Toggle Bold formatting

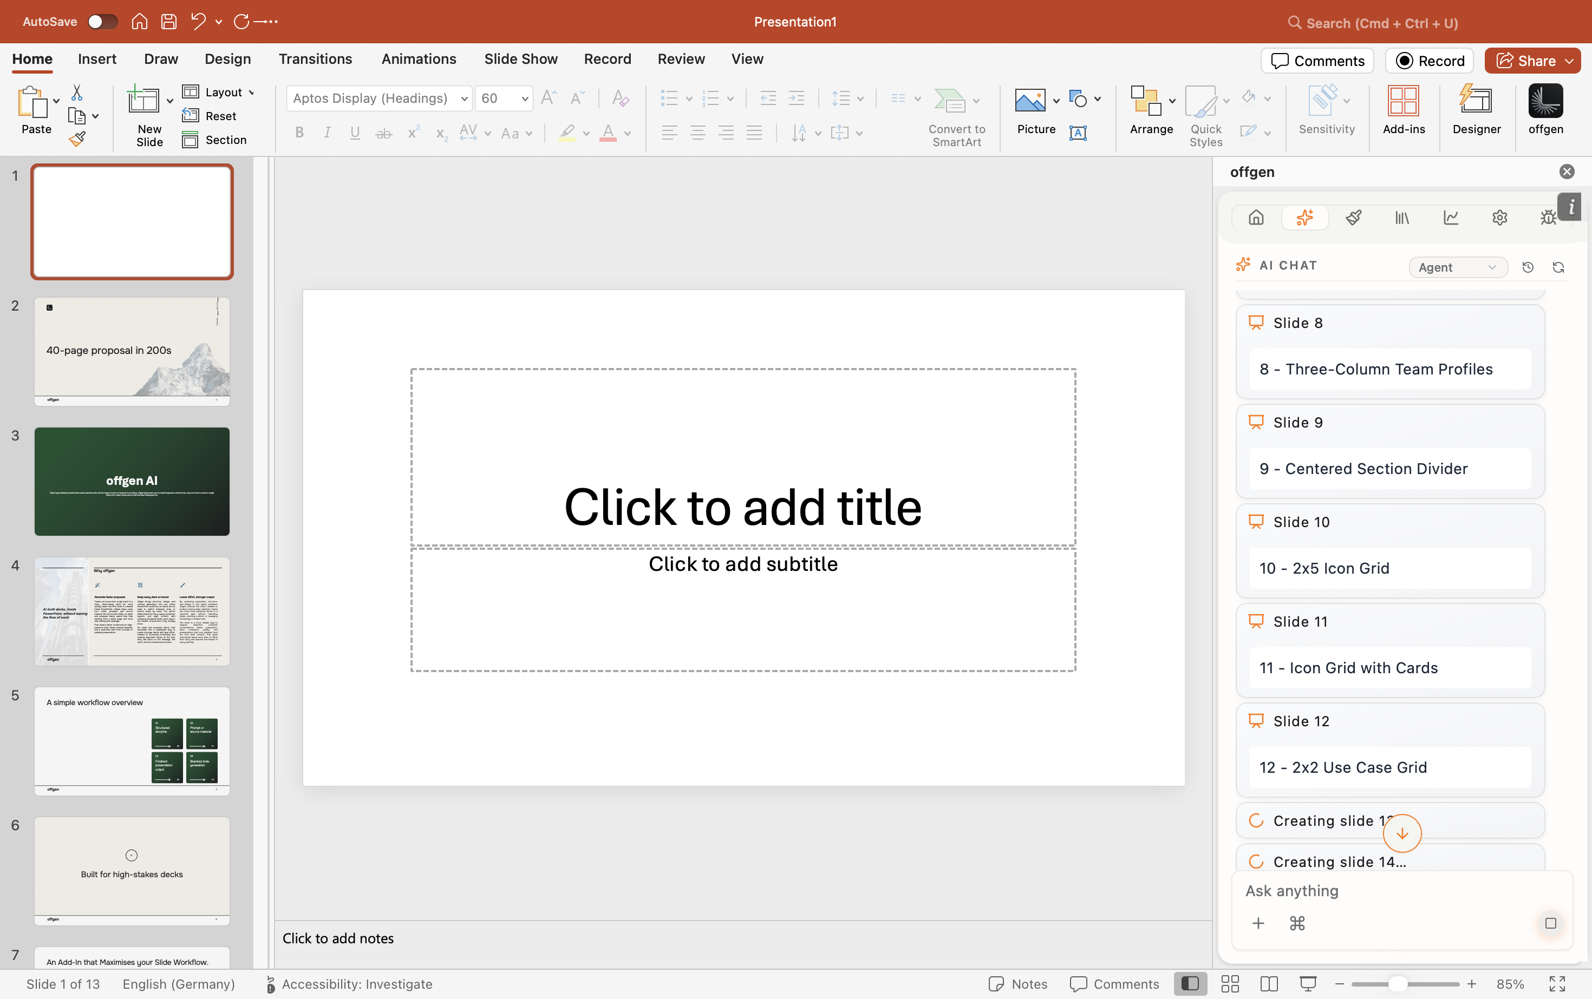(299, 133)
